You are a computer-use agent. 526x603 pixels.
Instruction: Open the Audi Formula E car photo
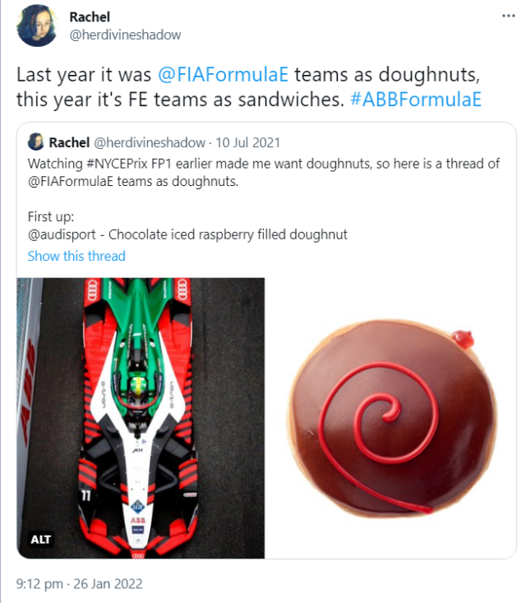(141, 417)
